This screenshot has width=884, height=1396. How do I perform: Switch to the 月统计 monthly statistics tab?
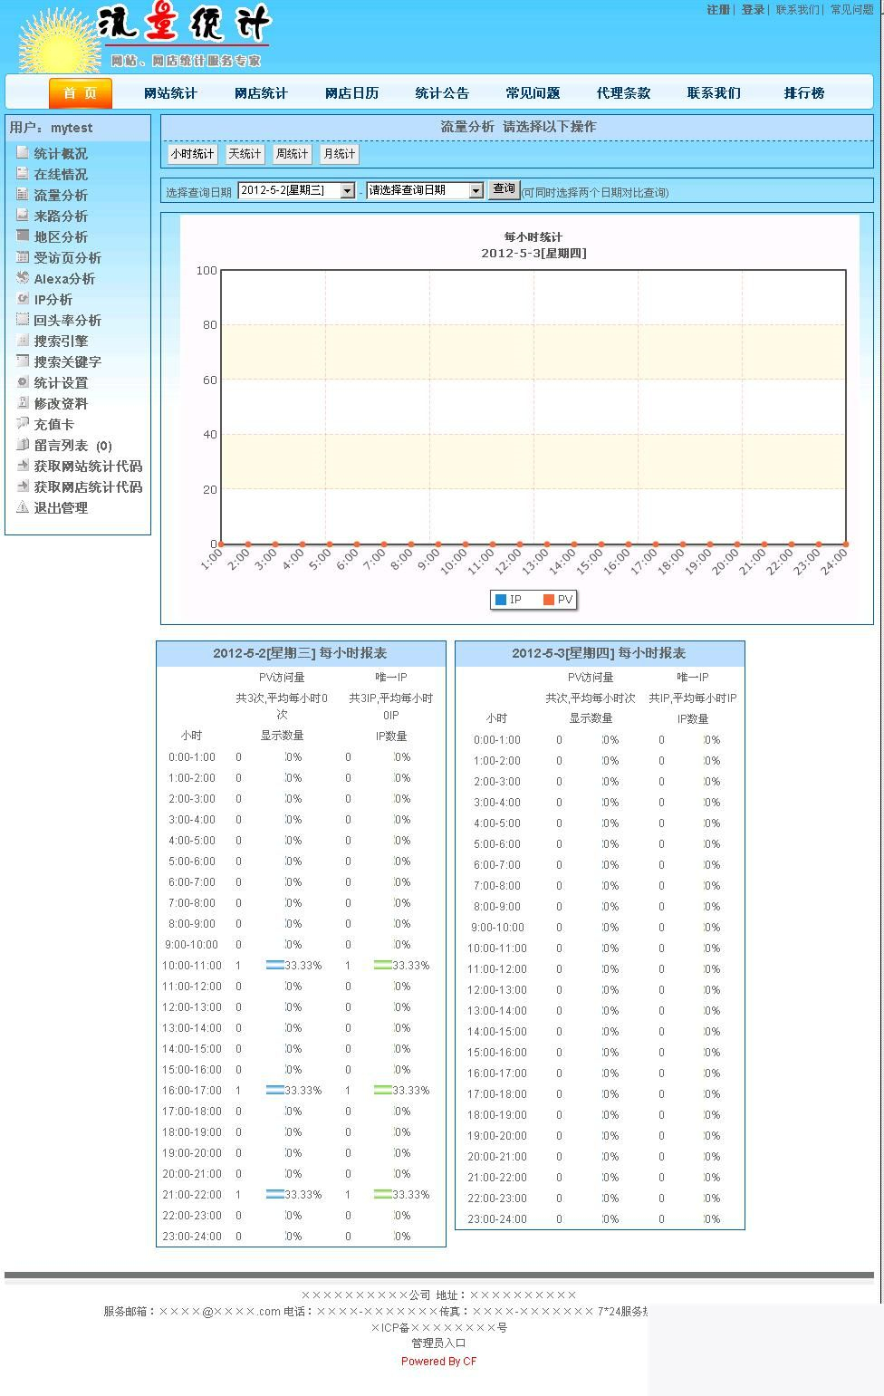pos(338,154)
